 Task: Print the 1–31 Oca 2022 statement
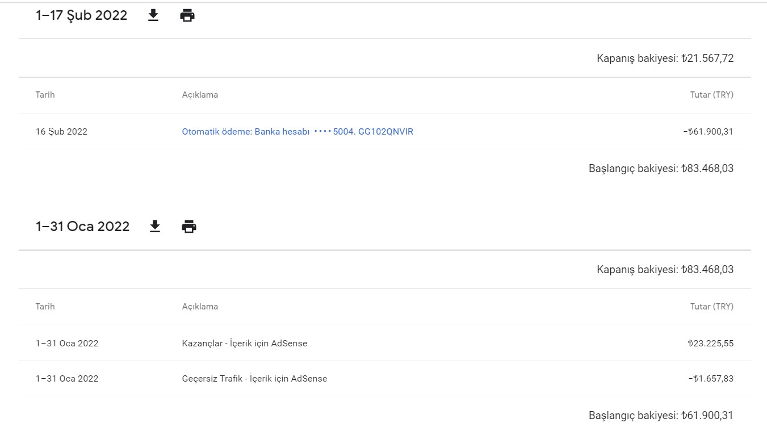pos(189,227)
